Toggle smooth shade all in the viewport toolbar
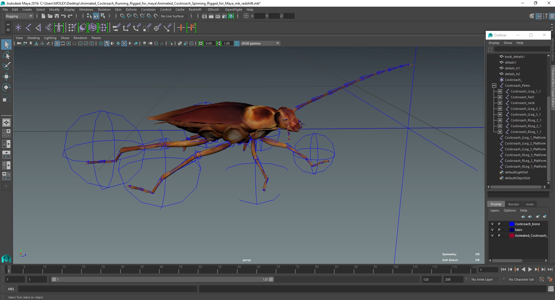Image resolution: width=555 pixels, height=300 pixels. tap(107, 43)
